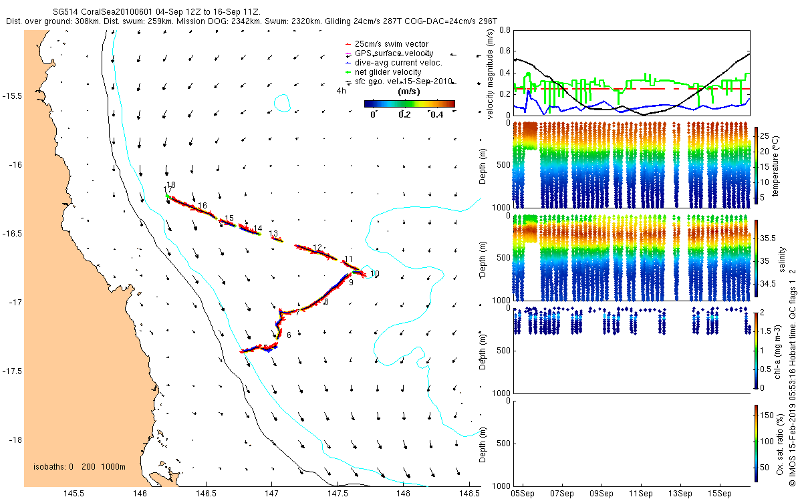The image size is (802, 501).
Task: Click the '146.5' longitude tick label
Action: 205,494
